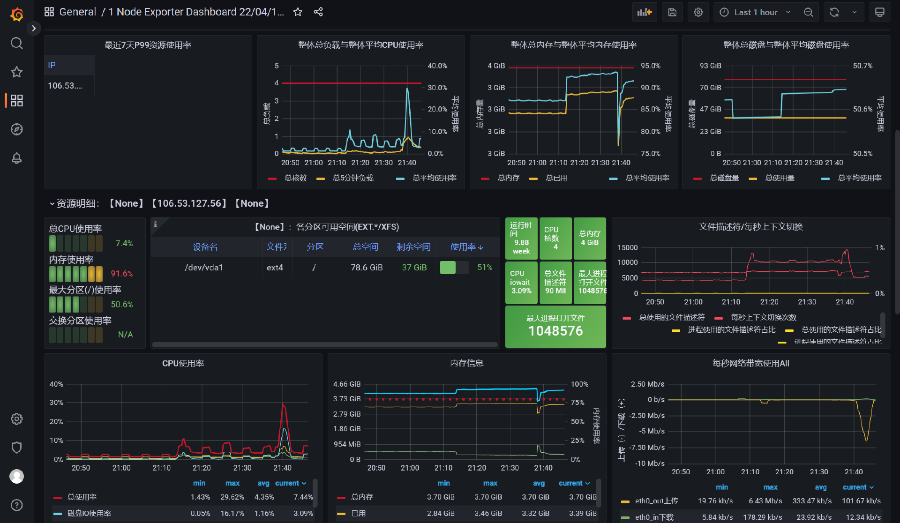
Task: Open the refresh interval dropdown arrow
Action: [x=855, y=12]
